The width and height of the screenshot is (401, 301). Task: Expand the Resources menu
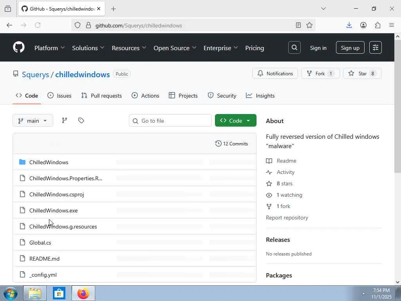coord(129,48)
